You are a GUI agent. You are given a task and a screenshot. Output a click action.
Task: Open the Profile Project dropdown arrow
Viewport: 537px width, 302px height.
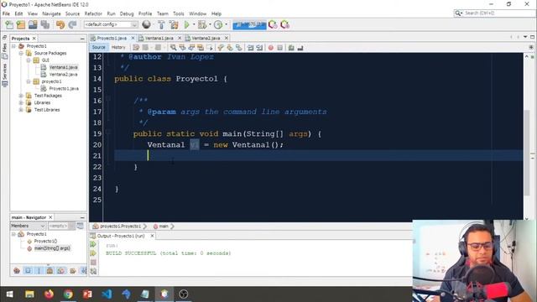(x=226, y=24)
